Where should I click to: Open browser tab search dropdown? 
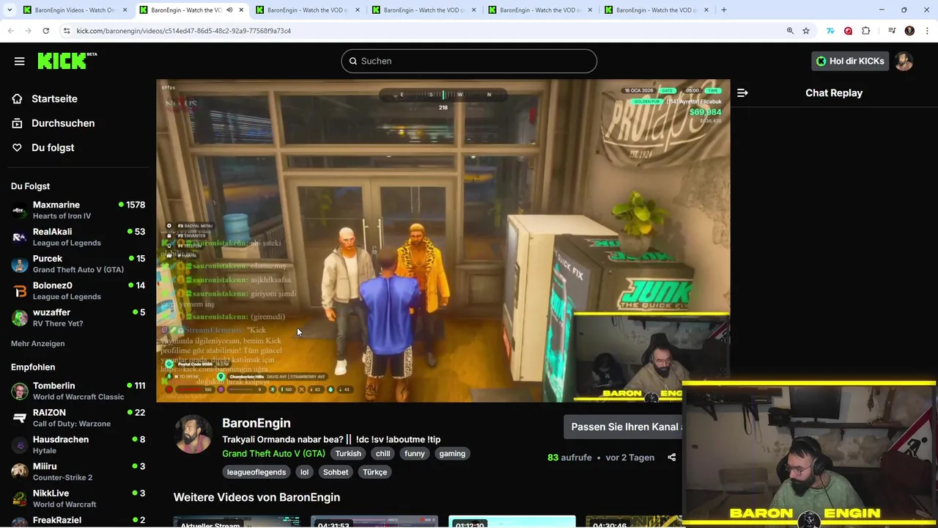(x=8, y=10)
